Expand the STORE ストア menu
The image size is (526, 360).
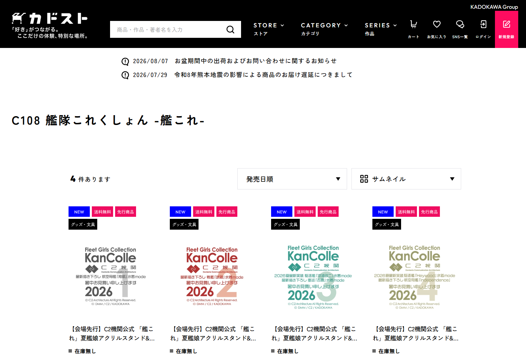click(269, 29)
